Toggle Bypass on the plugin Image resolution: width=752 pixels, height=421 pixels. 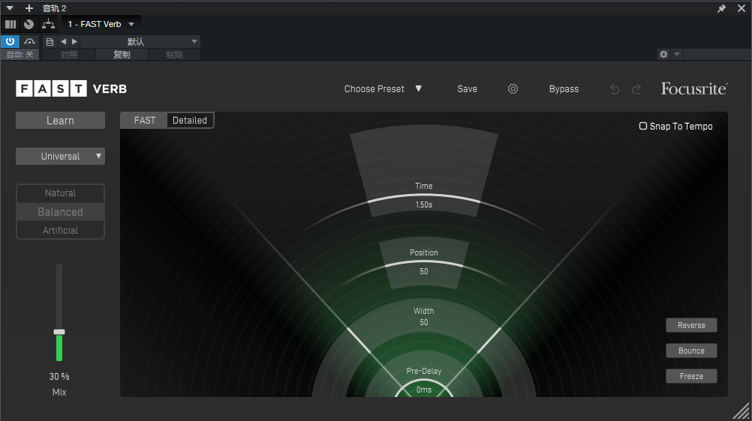pos(564,88)
